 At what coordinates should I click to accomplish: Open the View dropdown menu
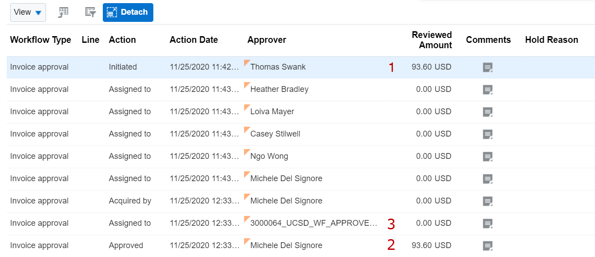coord(28,12)
